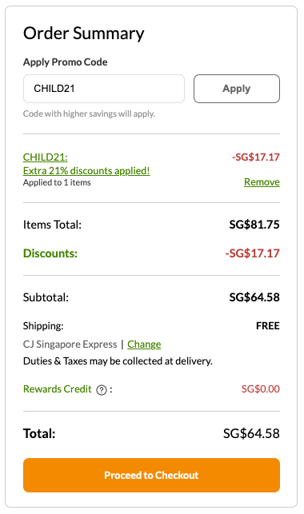Change the CJ Singapore Express shipping
The height and width of the screenshot is (514, 304).
click(x=144, y=345)
